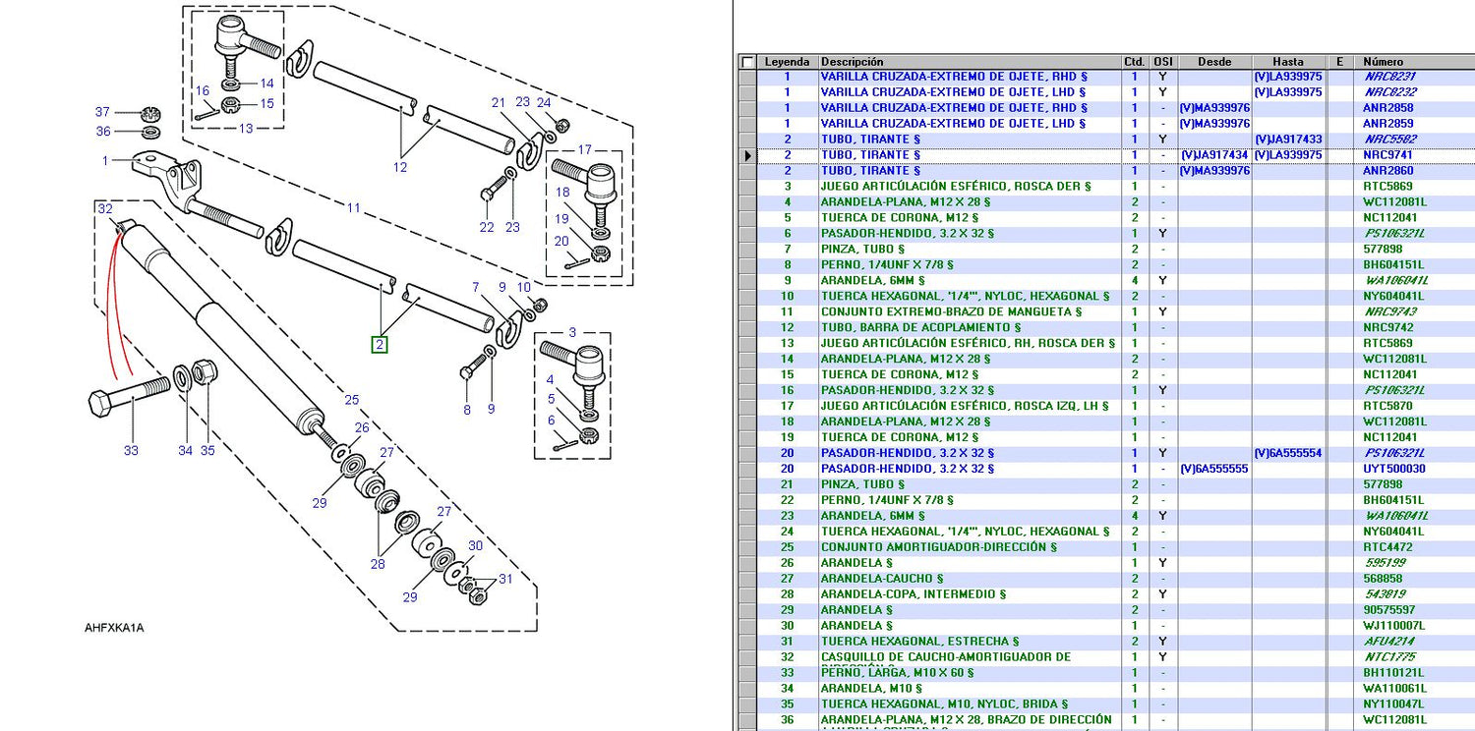Click callout 37 beside the castle nut
Viewport: 1475px width, 731px height.
(x=102, y=112)
